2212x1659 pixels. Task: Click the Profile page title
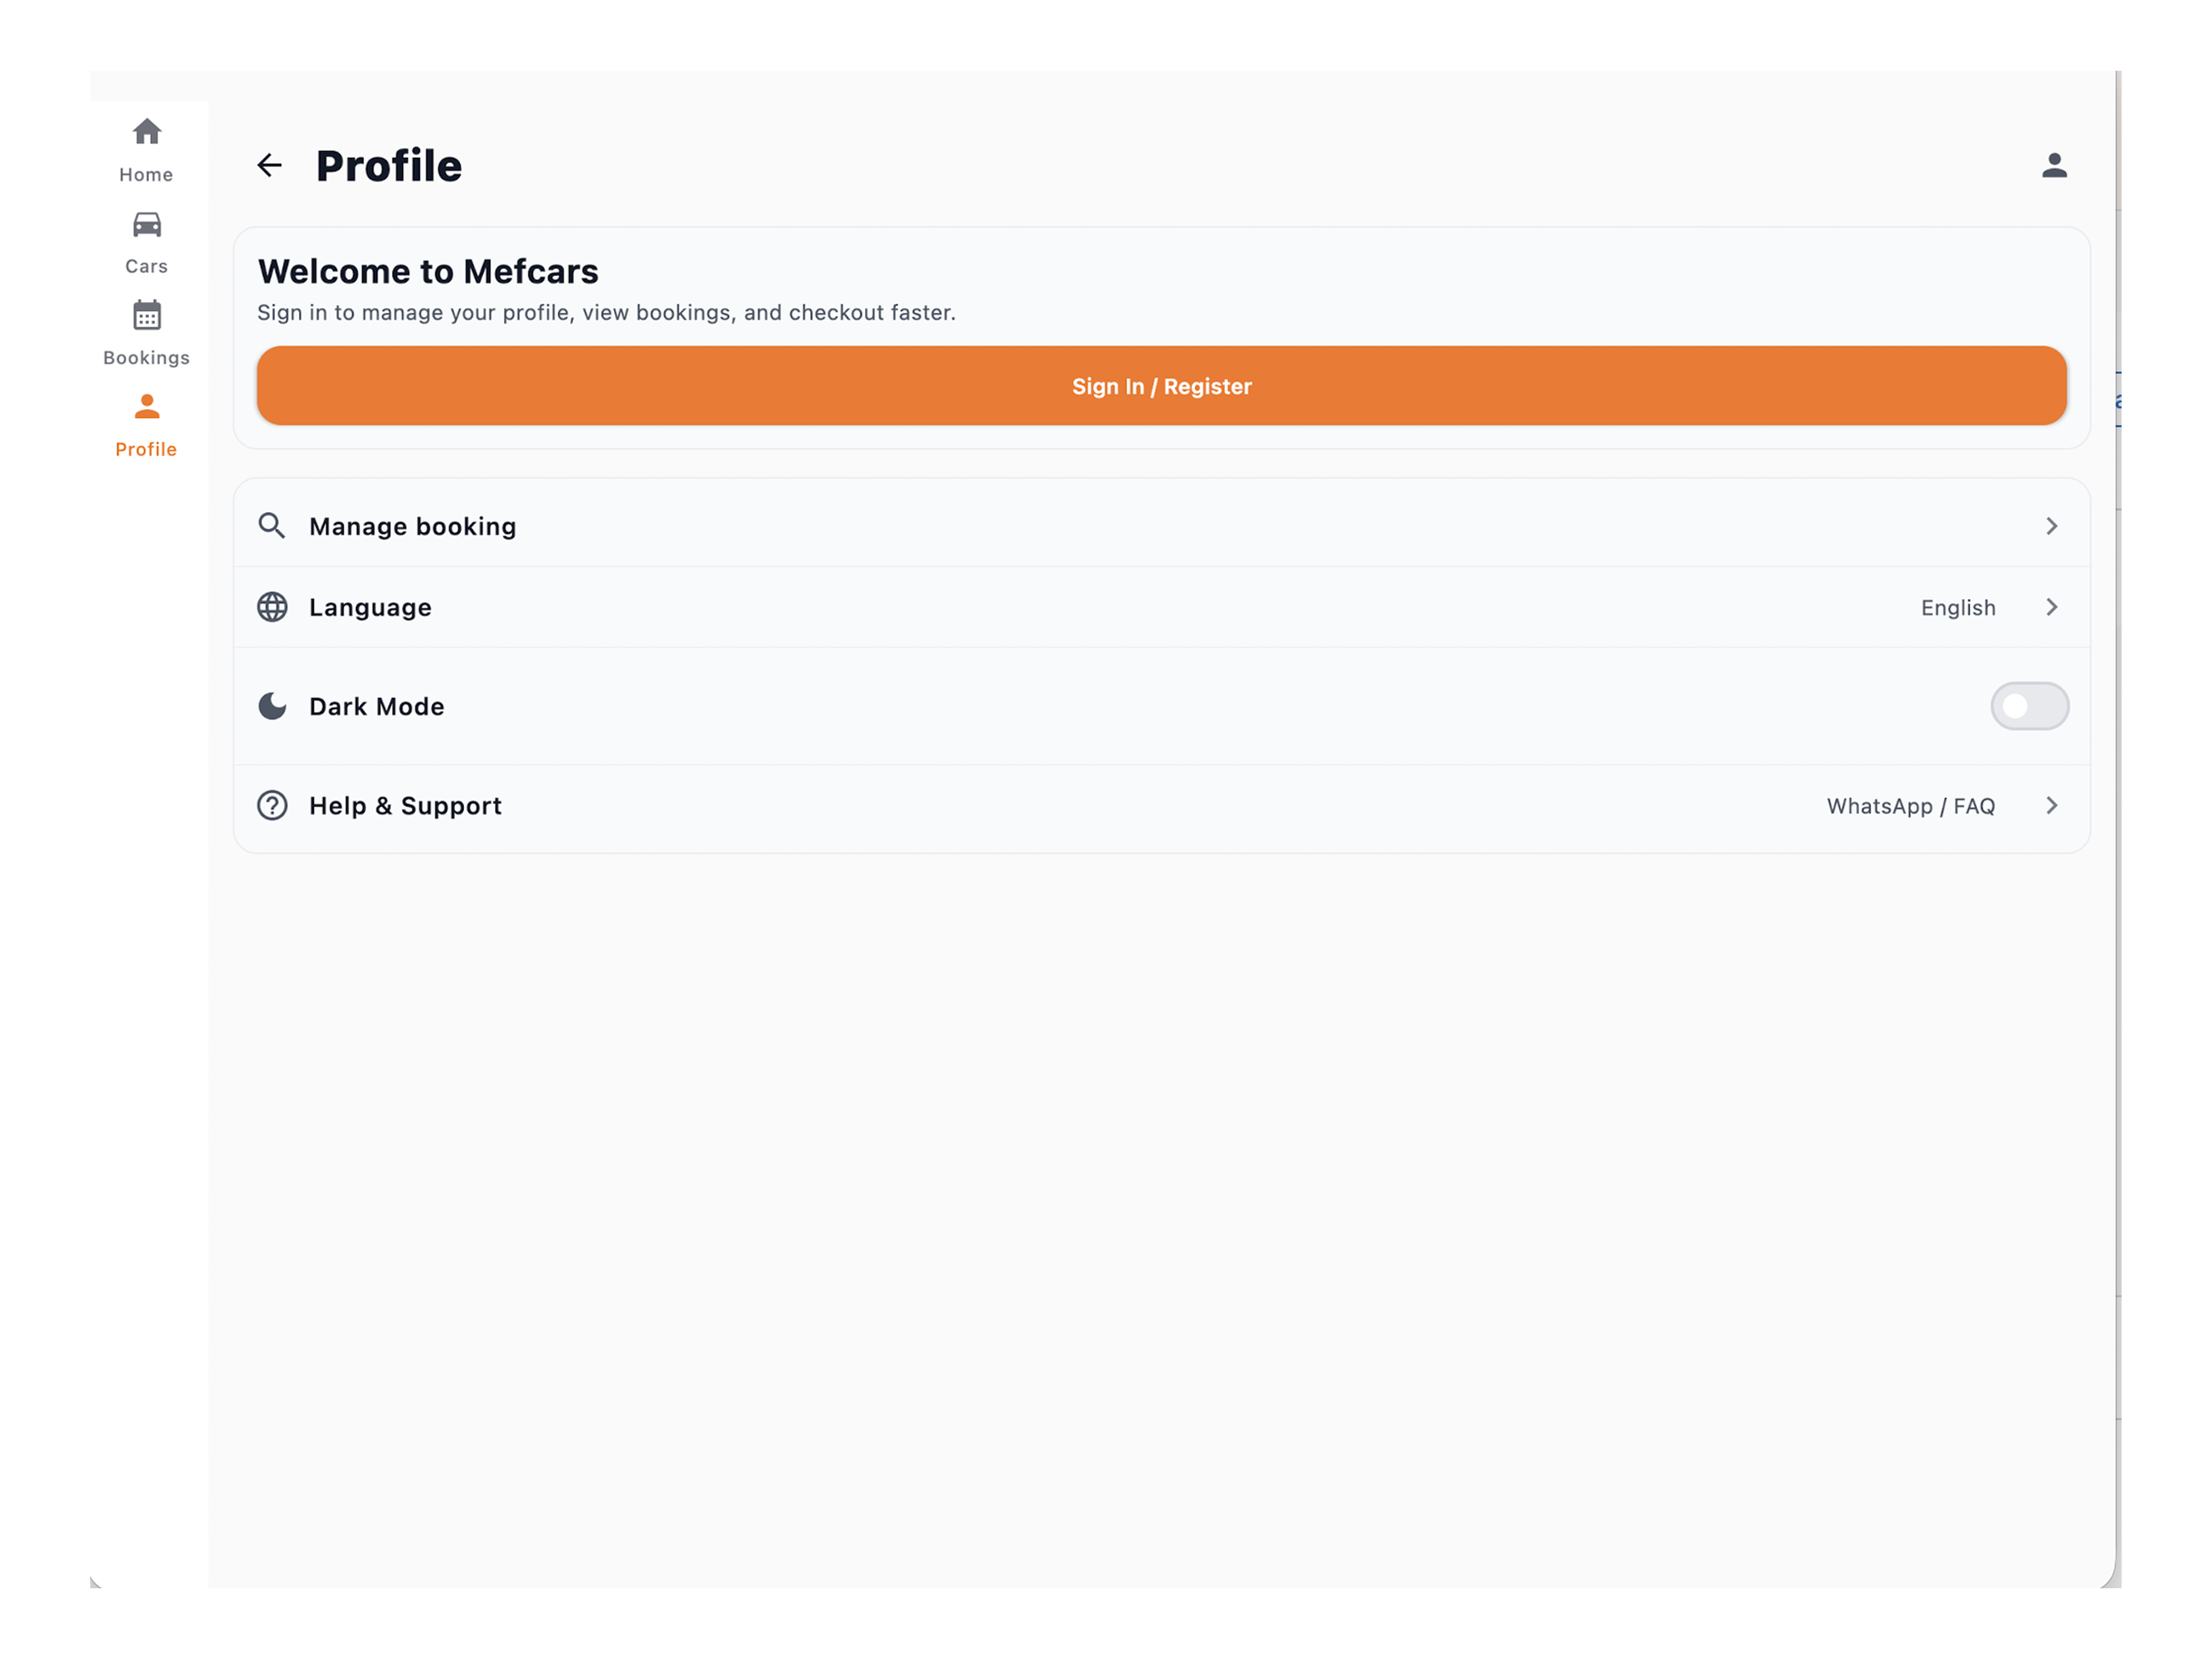tap(389, 166)
